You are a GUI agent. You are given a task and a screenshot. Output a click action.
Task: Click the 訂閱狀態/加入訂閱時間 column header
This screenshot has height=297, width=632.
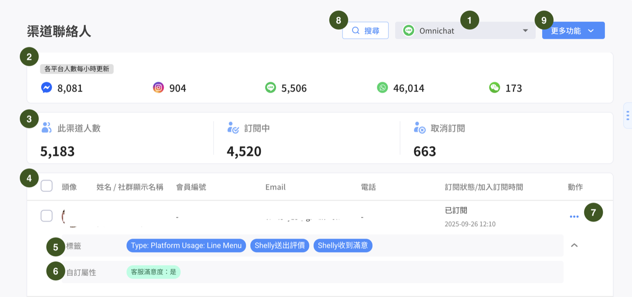point(484,187)
